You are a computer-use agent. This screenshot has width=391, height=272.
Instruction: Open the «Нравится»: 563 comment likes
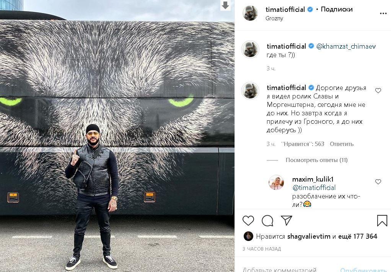click(x=303, y=144)
